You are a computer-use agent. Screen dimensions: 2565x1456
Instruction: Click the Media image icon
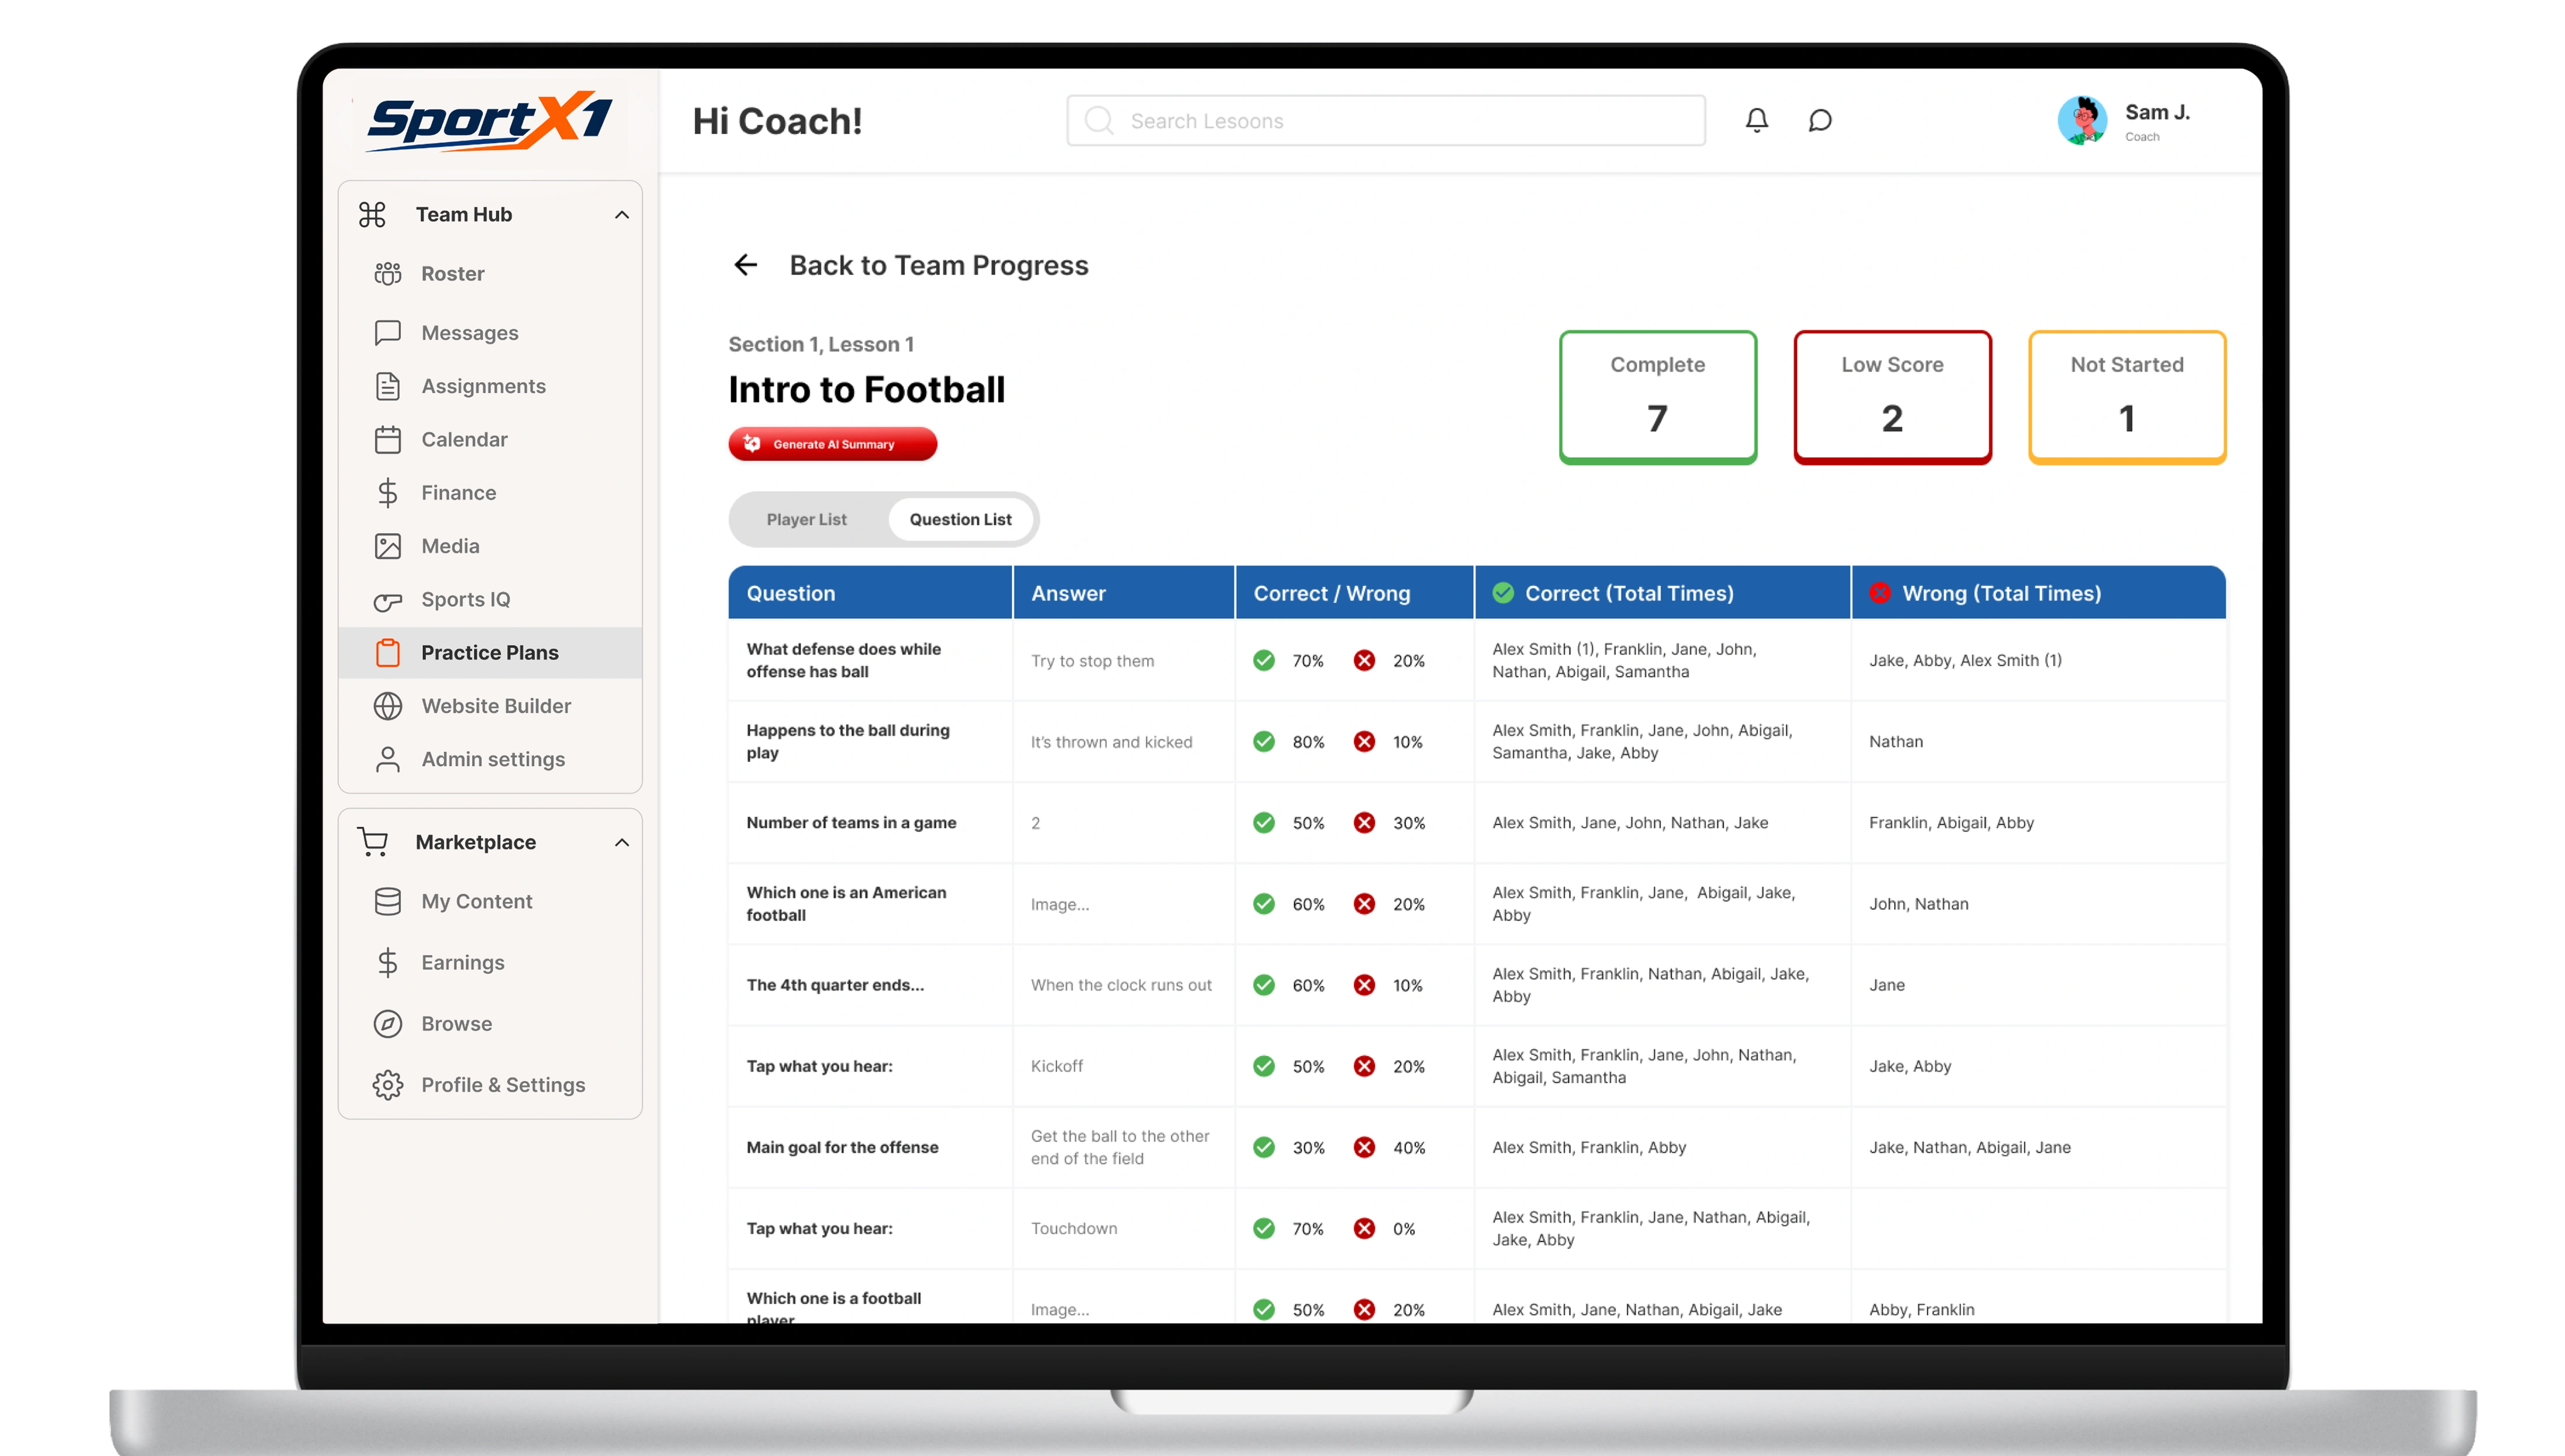click(x=388, y=546)
